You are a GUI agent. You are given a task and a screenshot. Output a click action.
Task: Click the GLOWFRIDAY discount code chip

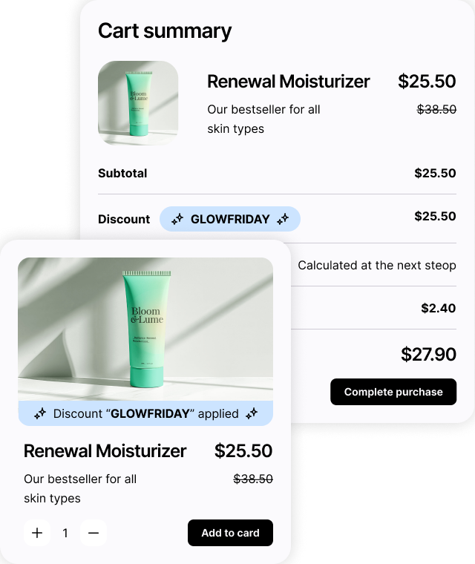(x=230, y=219)
